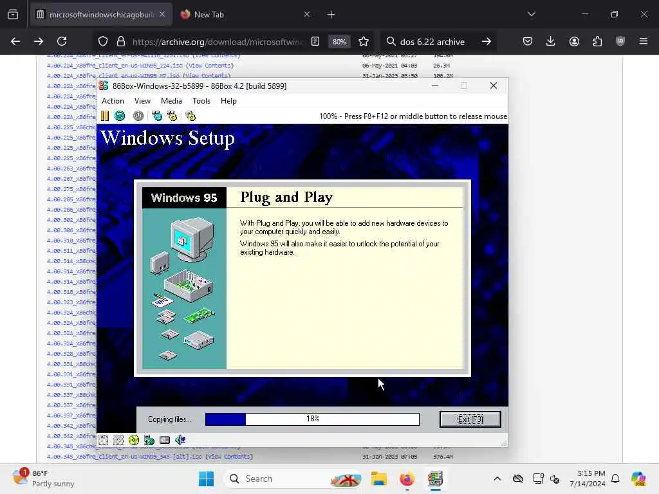Open the Windows Start menu
Image resolution: width=659 pixels, height=494 pixels.
[x=206, y=479]
